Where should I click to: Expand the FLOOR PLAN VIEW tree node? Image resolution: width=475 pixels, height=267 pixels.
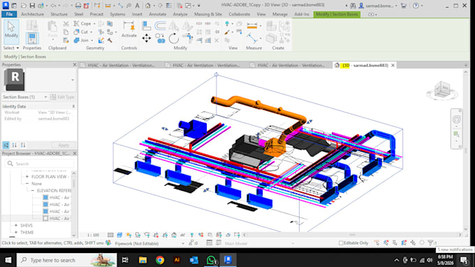27,177
